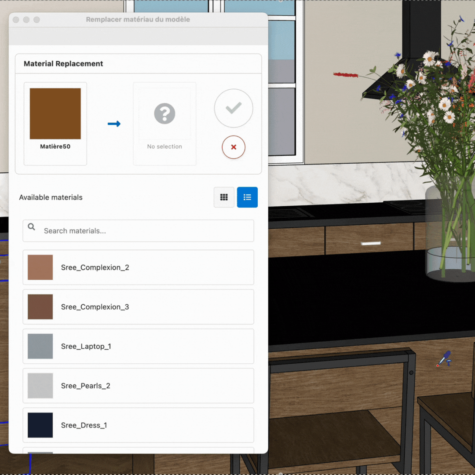This screenshot has width=475, height=475.
Task: Minimize the material replacement window
Action: pyautogui.click(x=26, y=20)
